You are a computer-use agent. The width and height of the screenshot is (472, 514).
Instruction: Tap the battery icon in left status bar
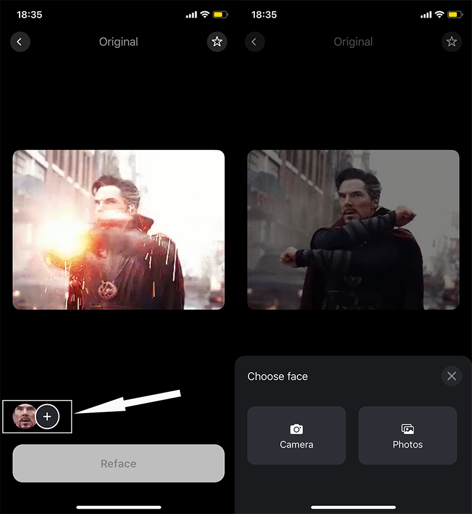(220, 15)
